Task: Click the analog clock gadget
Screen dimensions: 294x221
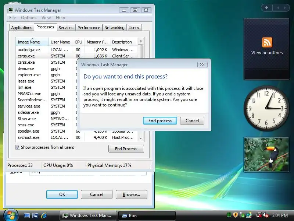Action: click(266, 108)
